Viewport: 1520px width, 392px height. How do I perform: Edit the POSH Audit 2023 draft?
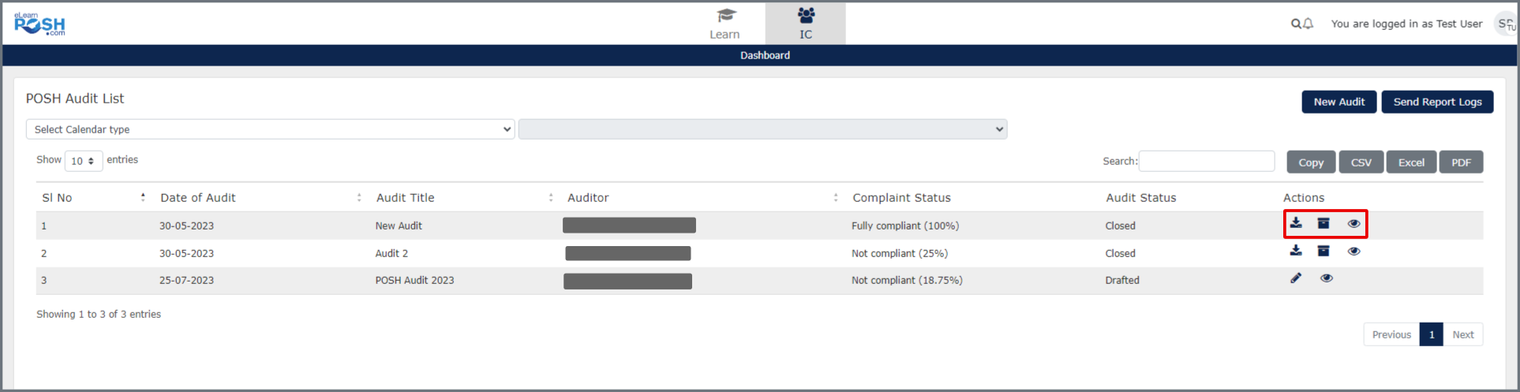(1296, 278)
